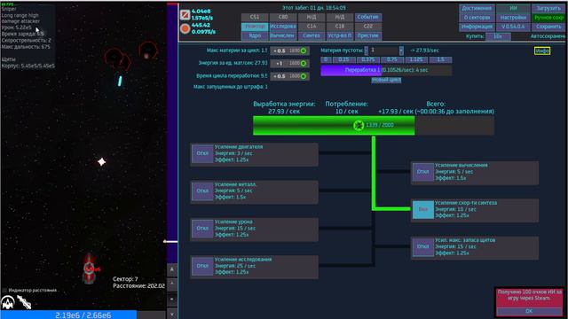Select the red player ship in battlefield
The height and width of the screenshot is (319, 568).
pos(89,268)
